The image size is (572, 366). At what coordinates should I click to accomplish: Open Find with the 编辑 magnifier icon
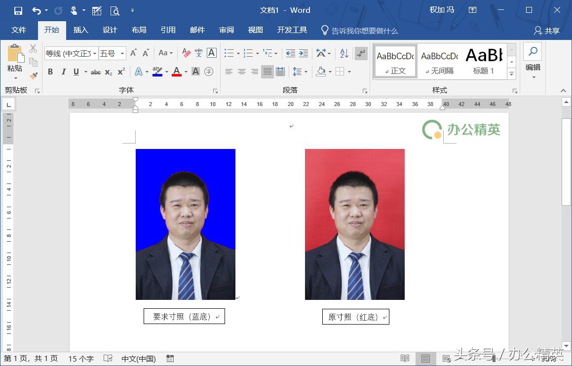click(x=533, y=51)
